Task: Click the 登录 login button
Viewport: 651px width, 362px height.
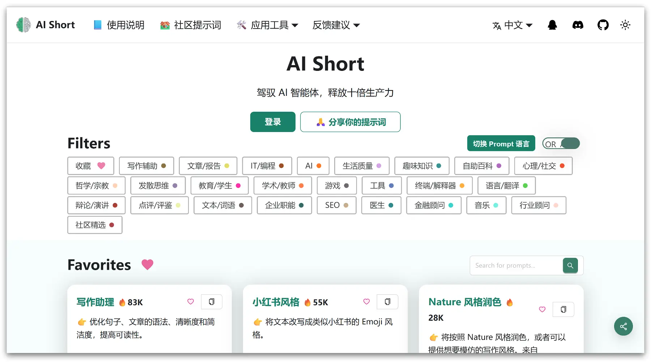Action: coord(273,122)
